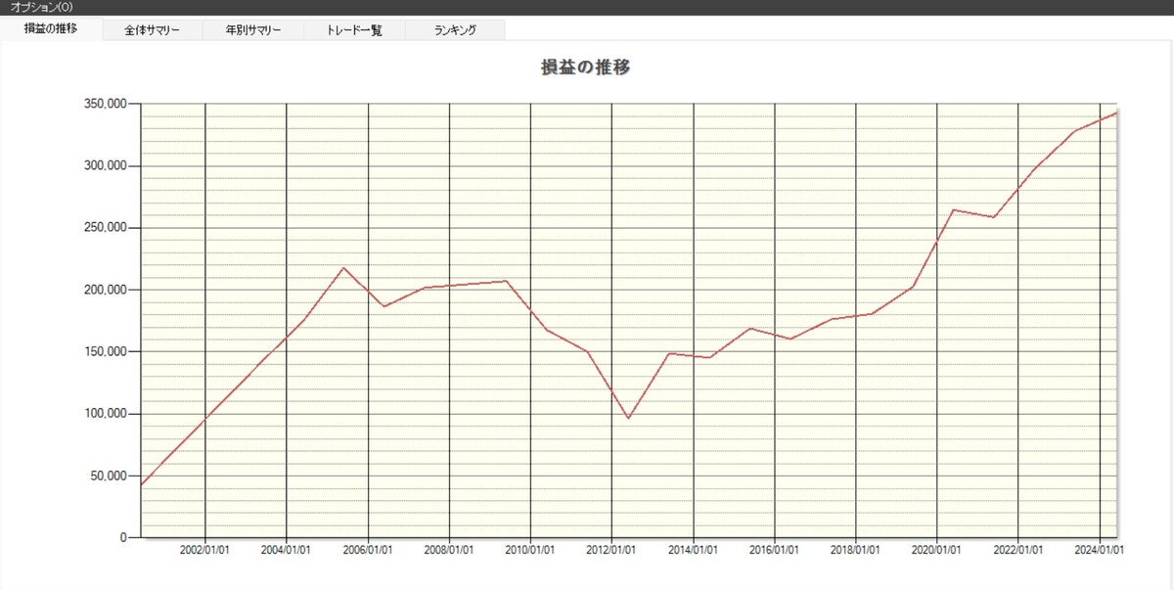
Task: Click the line's end point near 2024
Action: [x=1116, y=113]
